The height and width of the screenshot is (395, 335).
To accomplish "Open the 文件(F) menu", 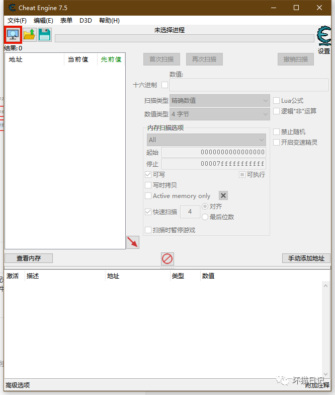I will pos(17,20).
